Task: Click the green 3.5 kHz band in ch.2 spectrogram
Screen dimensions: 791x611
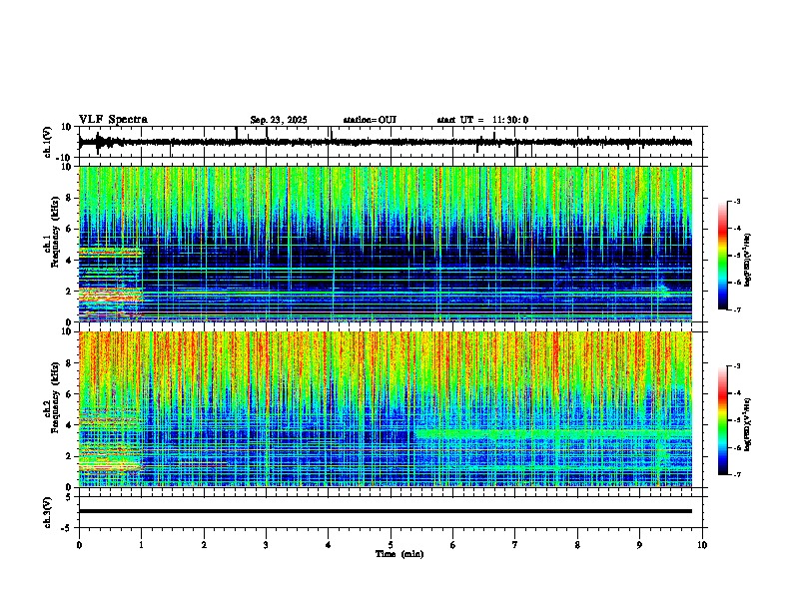Action: click(552, 434)
